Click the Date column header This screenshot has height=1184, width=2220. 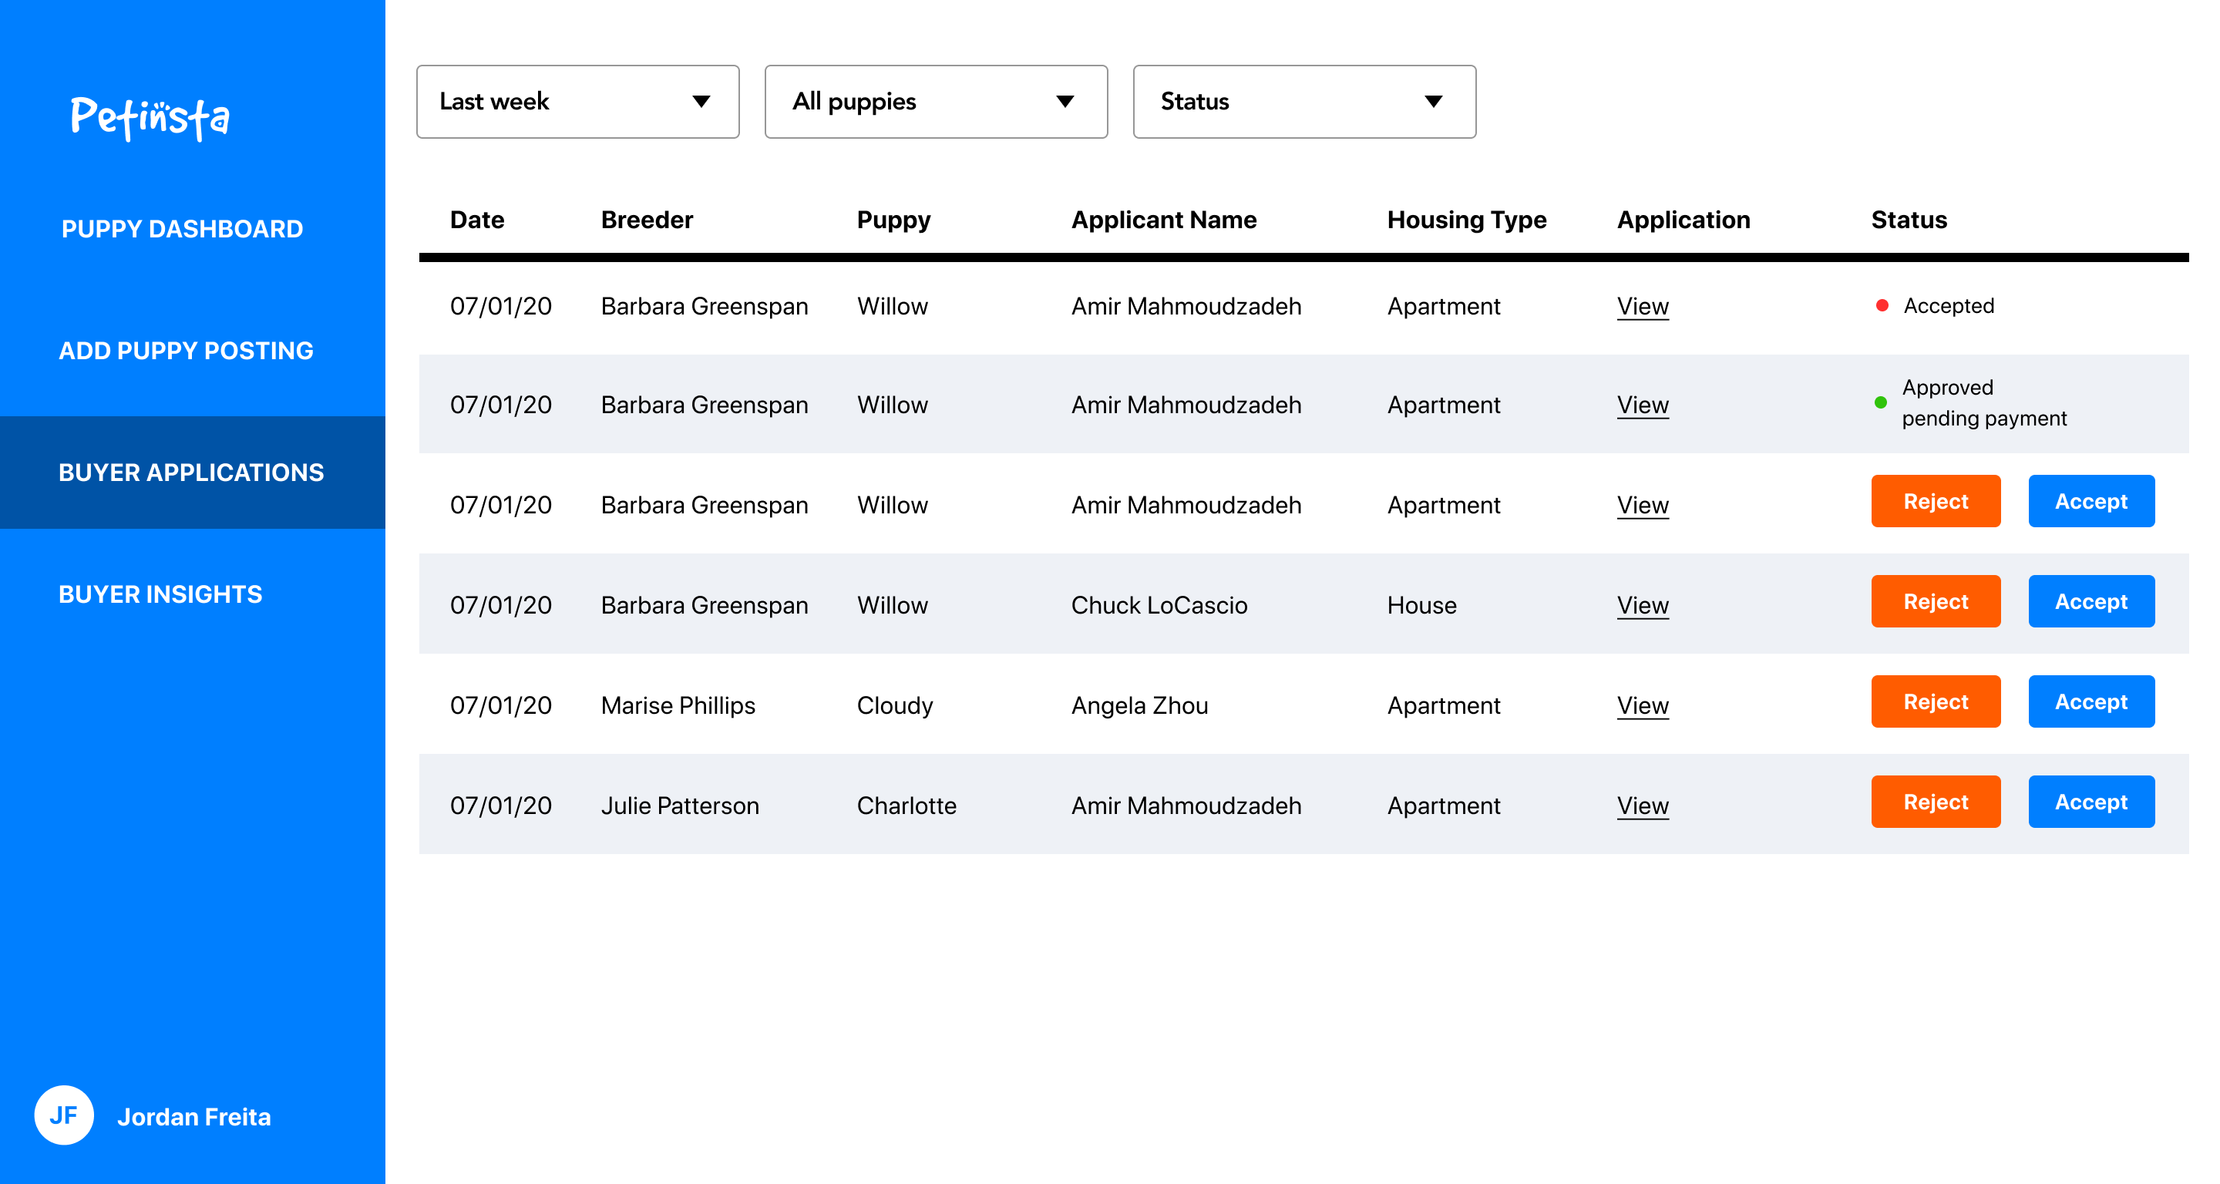pos(477,220)
